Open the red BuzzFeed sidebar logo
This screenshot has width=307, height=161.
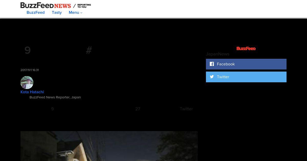246,49
